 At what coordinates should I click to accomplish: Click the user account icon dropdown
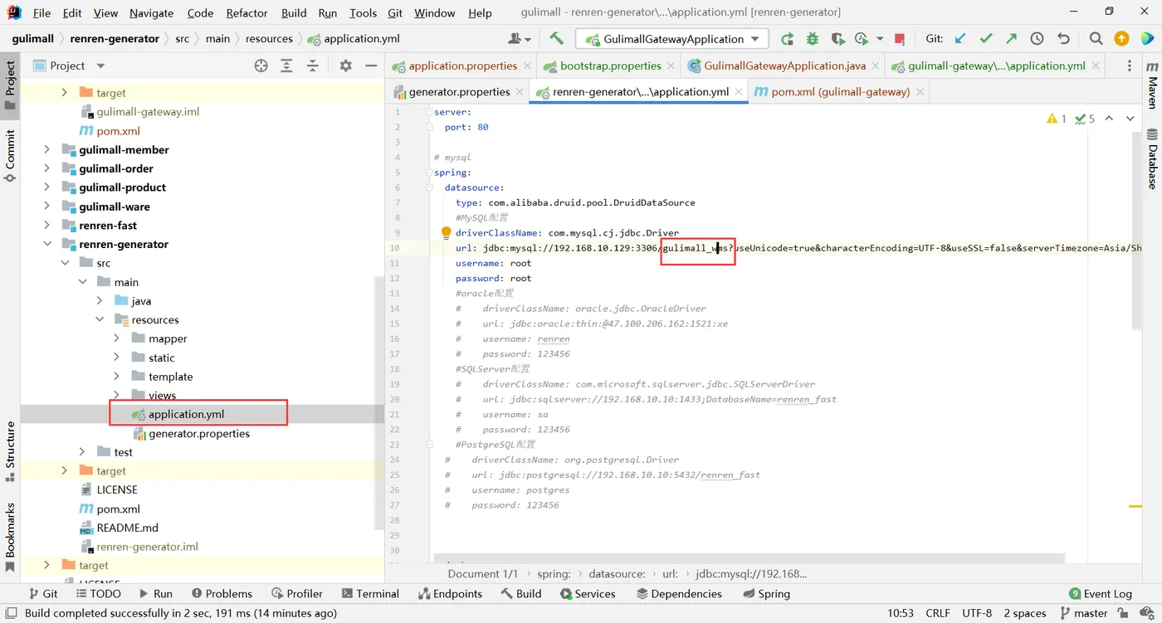point(520,38)
